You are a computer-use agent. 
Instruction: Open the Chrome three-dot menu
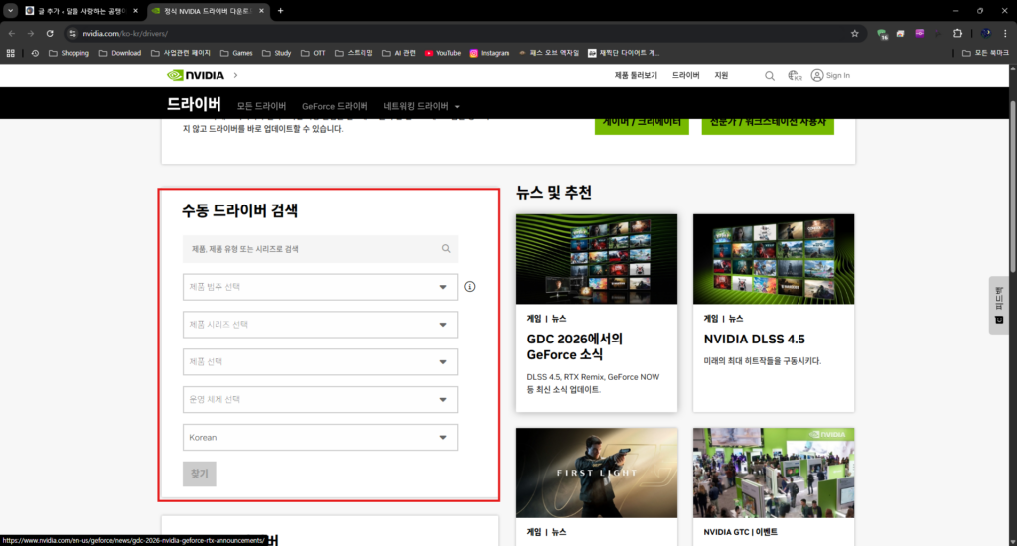1005,33
